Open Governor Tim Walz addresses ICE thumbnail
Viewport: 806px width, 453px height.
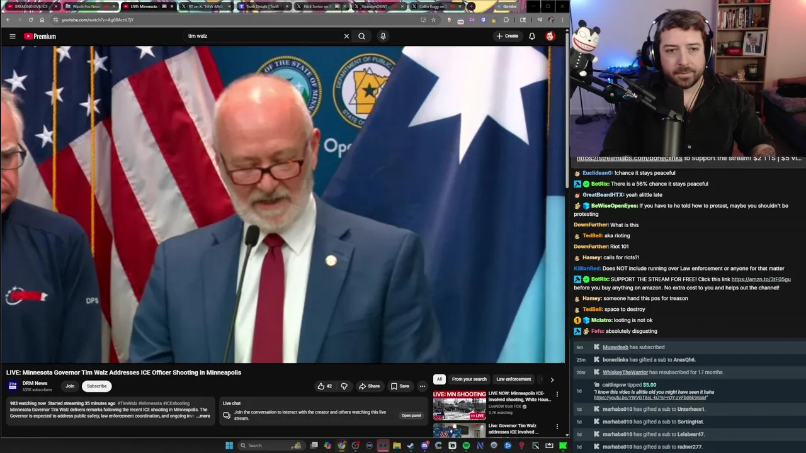point(459,430)
